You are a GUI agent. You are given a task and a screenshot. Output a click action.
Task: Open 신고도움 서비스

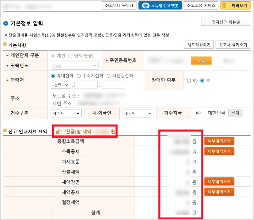pos(201,5)
